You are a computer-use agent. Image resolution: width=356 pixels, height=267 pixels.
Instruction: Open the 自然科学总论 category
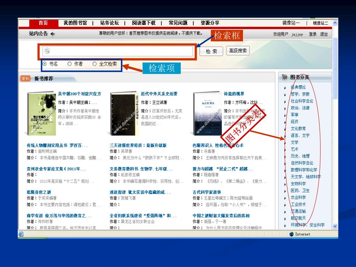302,163
